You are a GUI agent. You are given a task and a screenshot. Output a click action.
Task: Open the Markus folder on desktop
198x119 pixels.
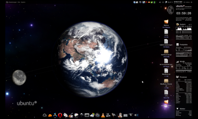[166, 22]
